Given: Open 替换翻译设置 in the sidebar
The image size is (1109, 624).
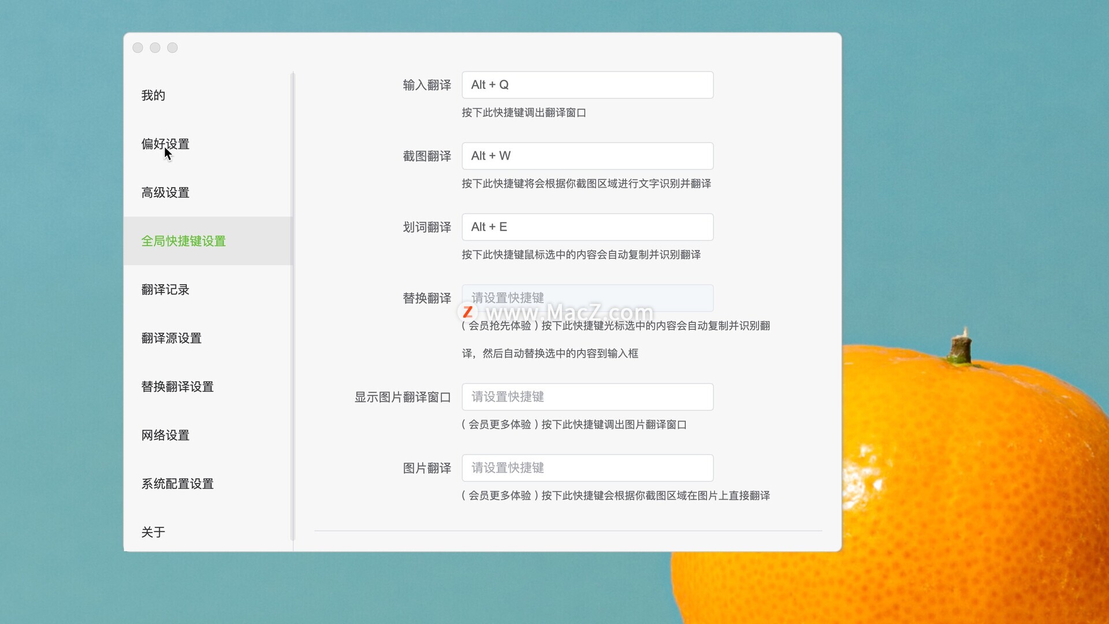Looking at the screenshot, I should click(208, 387).
